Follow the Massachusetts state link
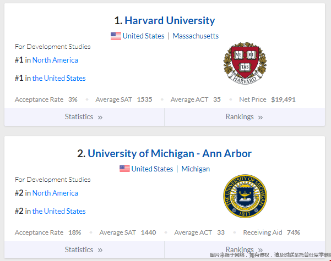Viewport: 331px width, 261px height. click(196, 36)
